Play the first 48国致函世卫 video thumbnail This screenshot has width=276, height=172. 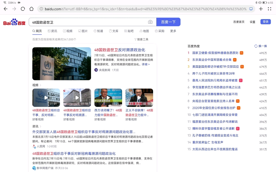click(46, 97)
